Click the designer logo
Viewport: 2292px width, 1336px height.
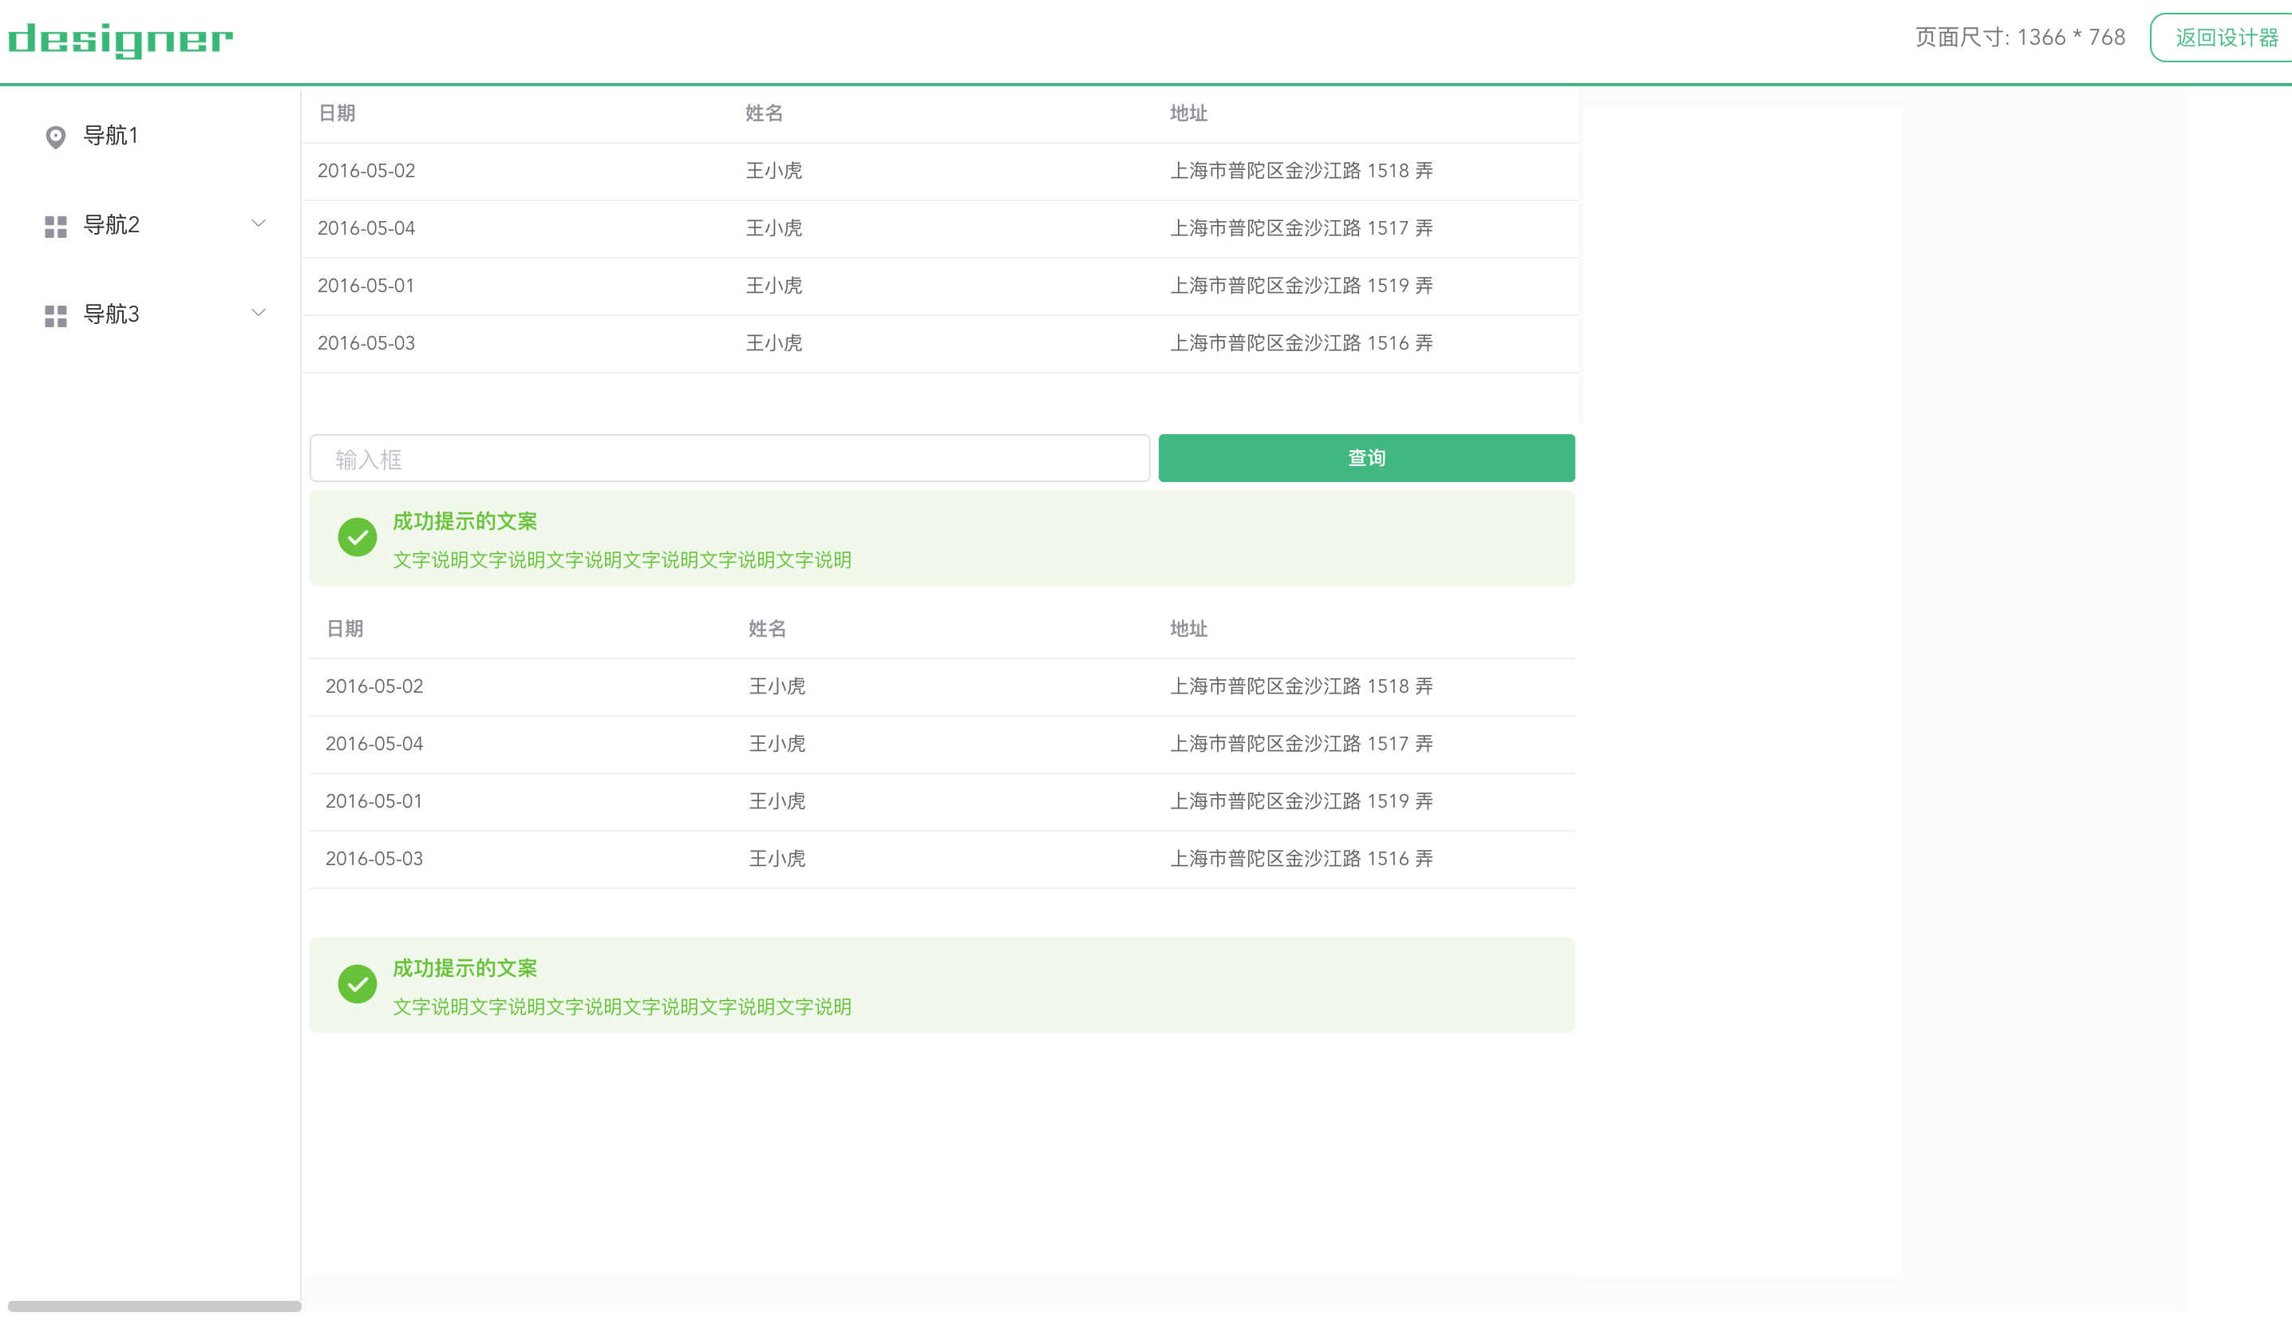[x=120, y=39]
